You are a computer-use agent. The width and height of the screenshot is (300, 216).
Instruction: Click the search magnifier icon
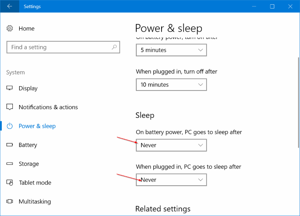tap(114, 47)
